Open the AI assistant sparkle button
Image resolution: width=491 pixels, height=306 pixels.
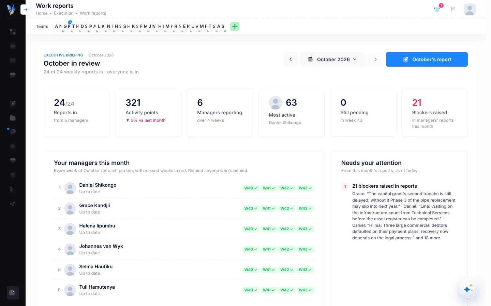pos(468,289)
